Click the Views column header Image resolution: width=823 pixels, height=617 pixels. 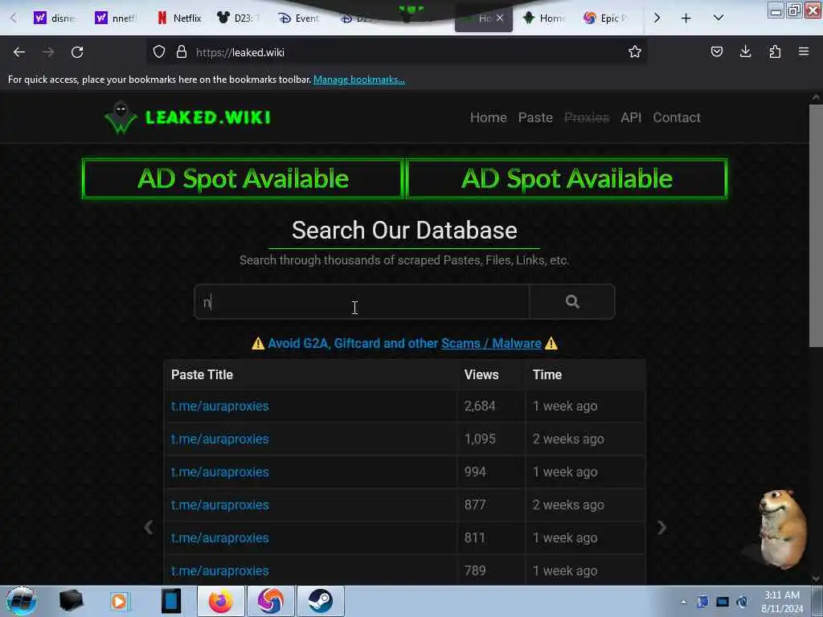click(x=481, y=374)
